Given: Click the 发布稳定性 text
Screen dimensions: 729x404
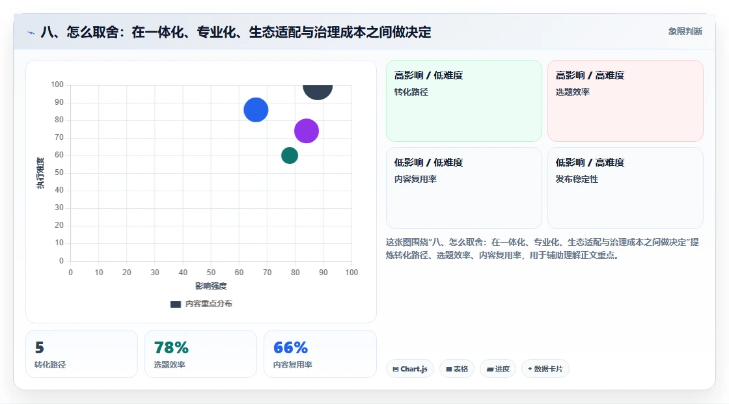Looking at the screenshot, I should point(577,180).
